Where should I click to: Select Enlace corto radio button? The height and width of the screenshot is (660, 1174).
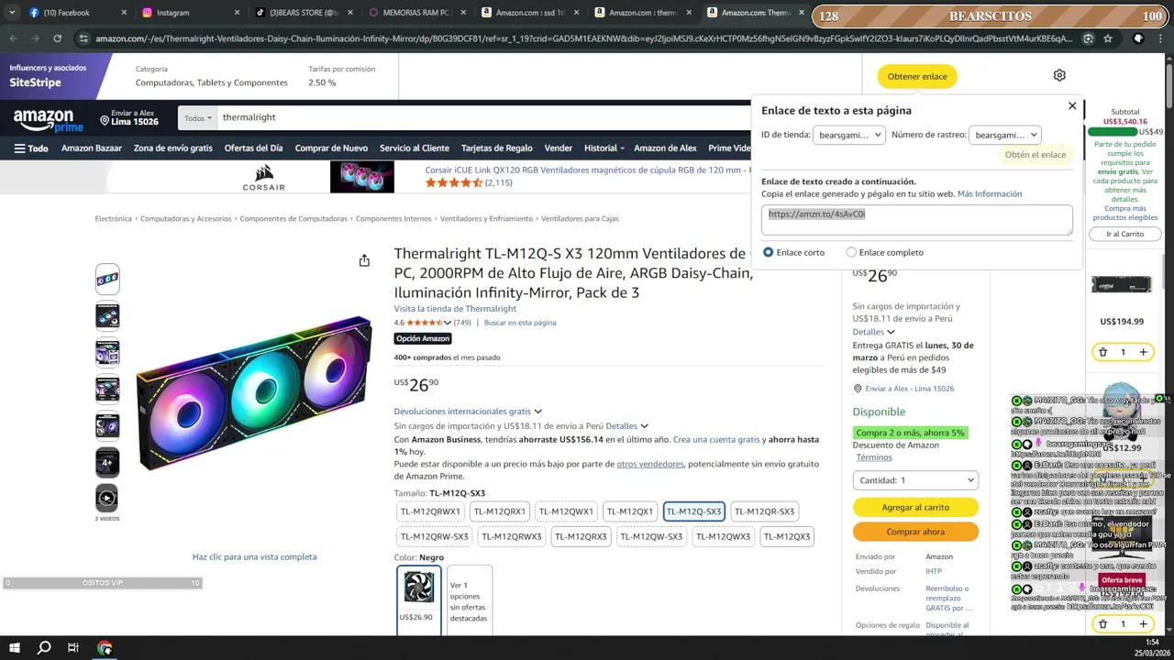[x=769, y=252]
